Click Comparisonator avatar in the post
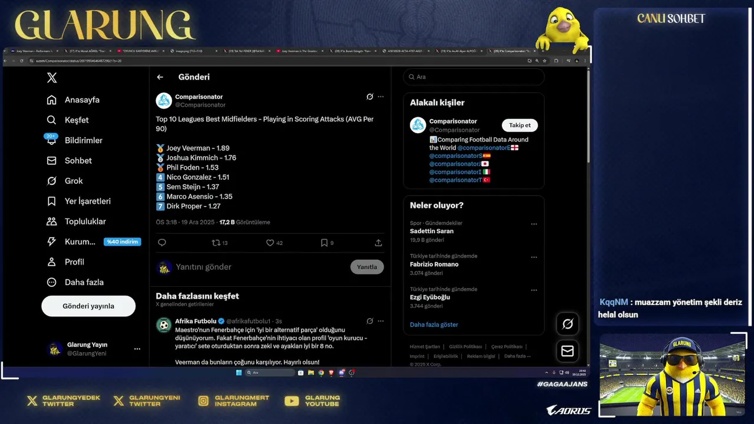Screen dimensions: 754x424 pyautogui.click(x=164, y=101)
